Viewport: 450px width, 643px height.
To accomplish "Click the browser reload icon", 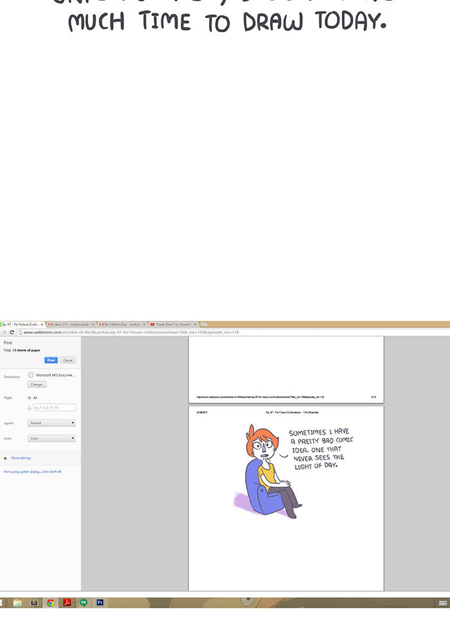I will [13, 332].
